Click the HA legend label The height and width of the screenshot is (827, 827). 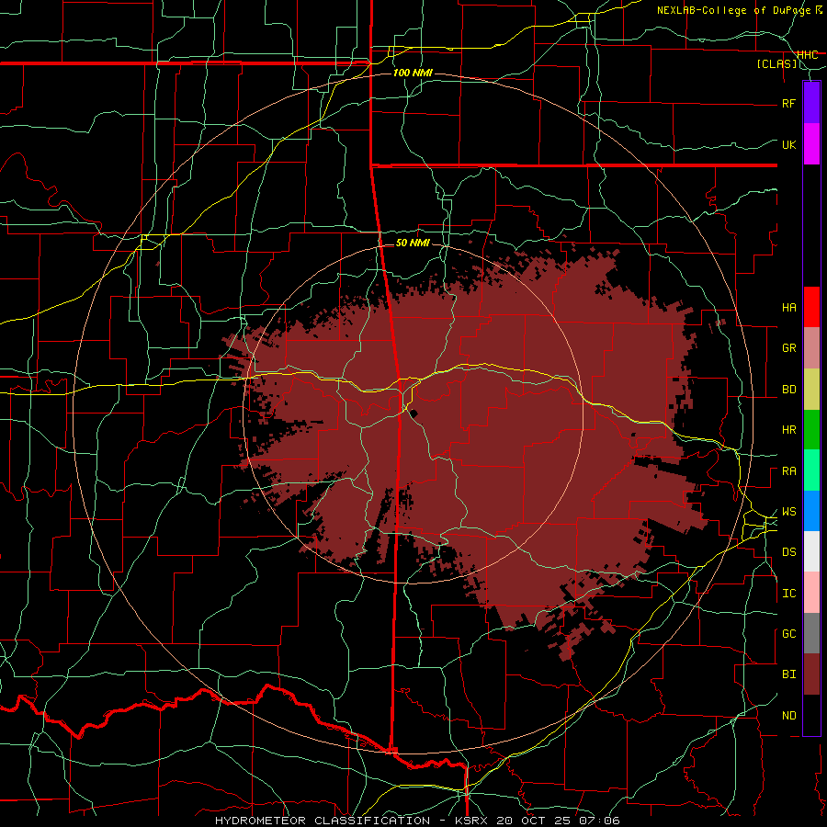click(788, 308)
